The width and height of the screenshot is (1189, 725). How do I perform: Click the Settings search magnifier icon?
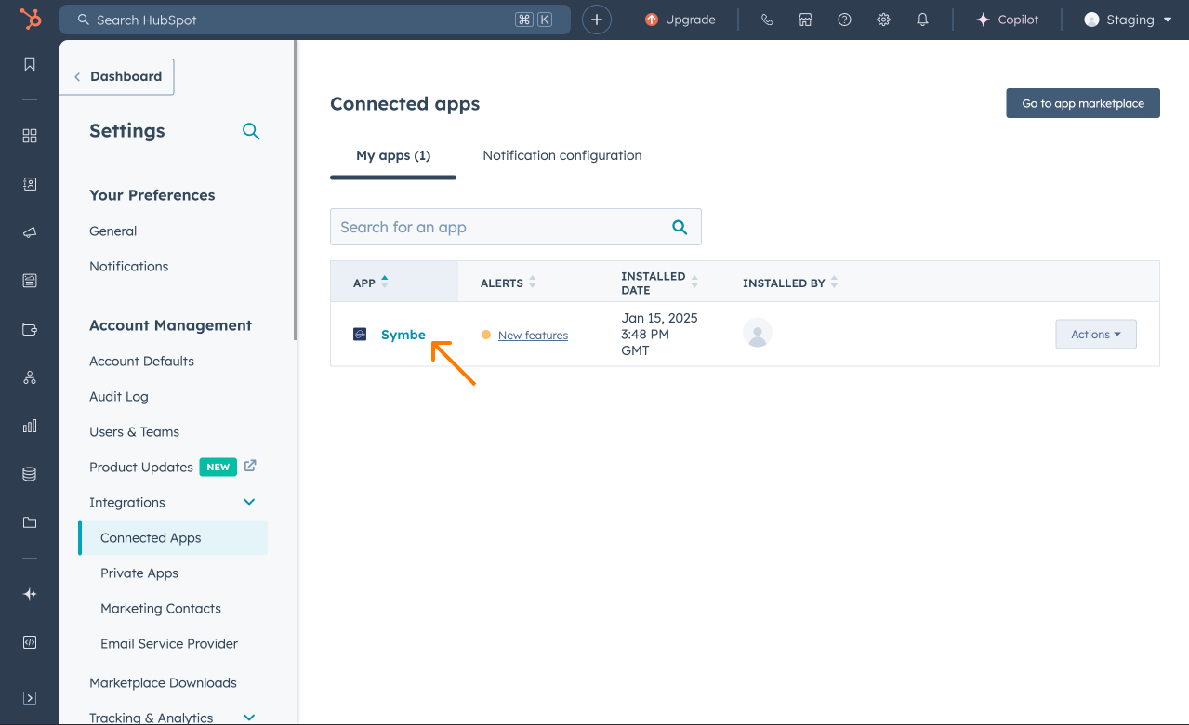(251, 131)
